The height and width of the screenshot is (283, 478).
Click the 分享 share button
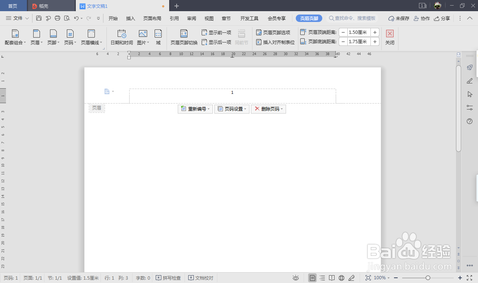point(442,18)
